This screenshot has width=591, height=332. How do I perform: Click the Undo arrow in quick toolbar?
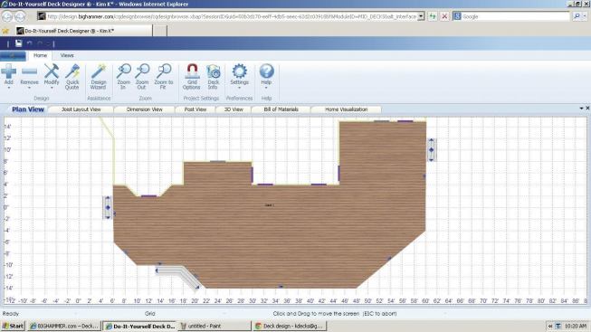pyautogui.click(x=29, y=43)
